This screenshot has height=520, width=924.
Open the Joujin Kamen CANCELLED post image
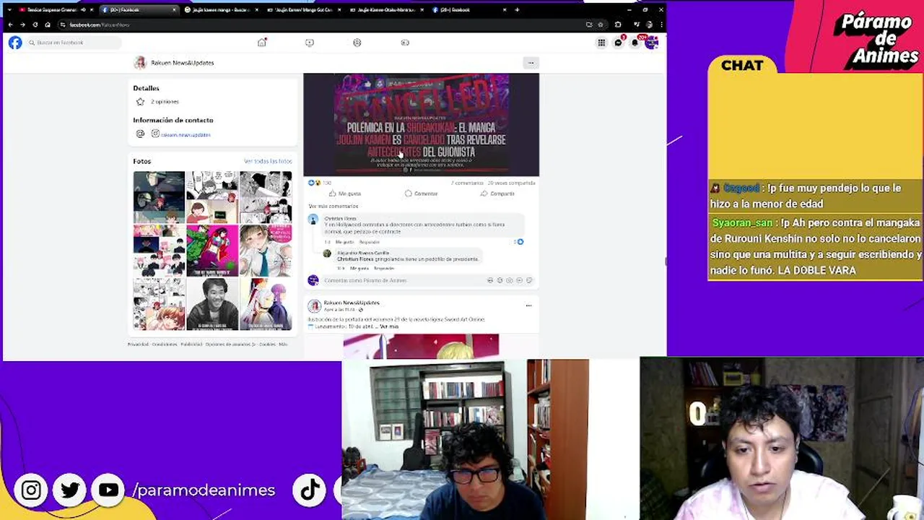pos(421,124)
